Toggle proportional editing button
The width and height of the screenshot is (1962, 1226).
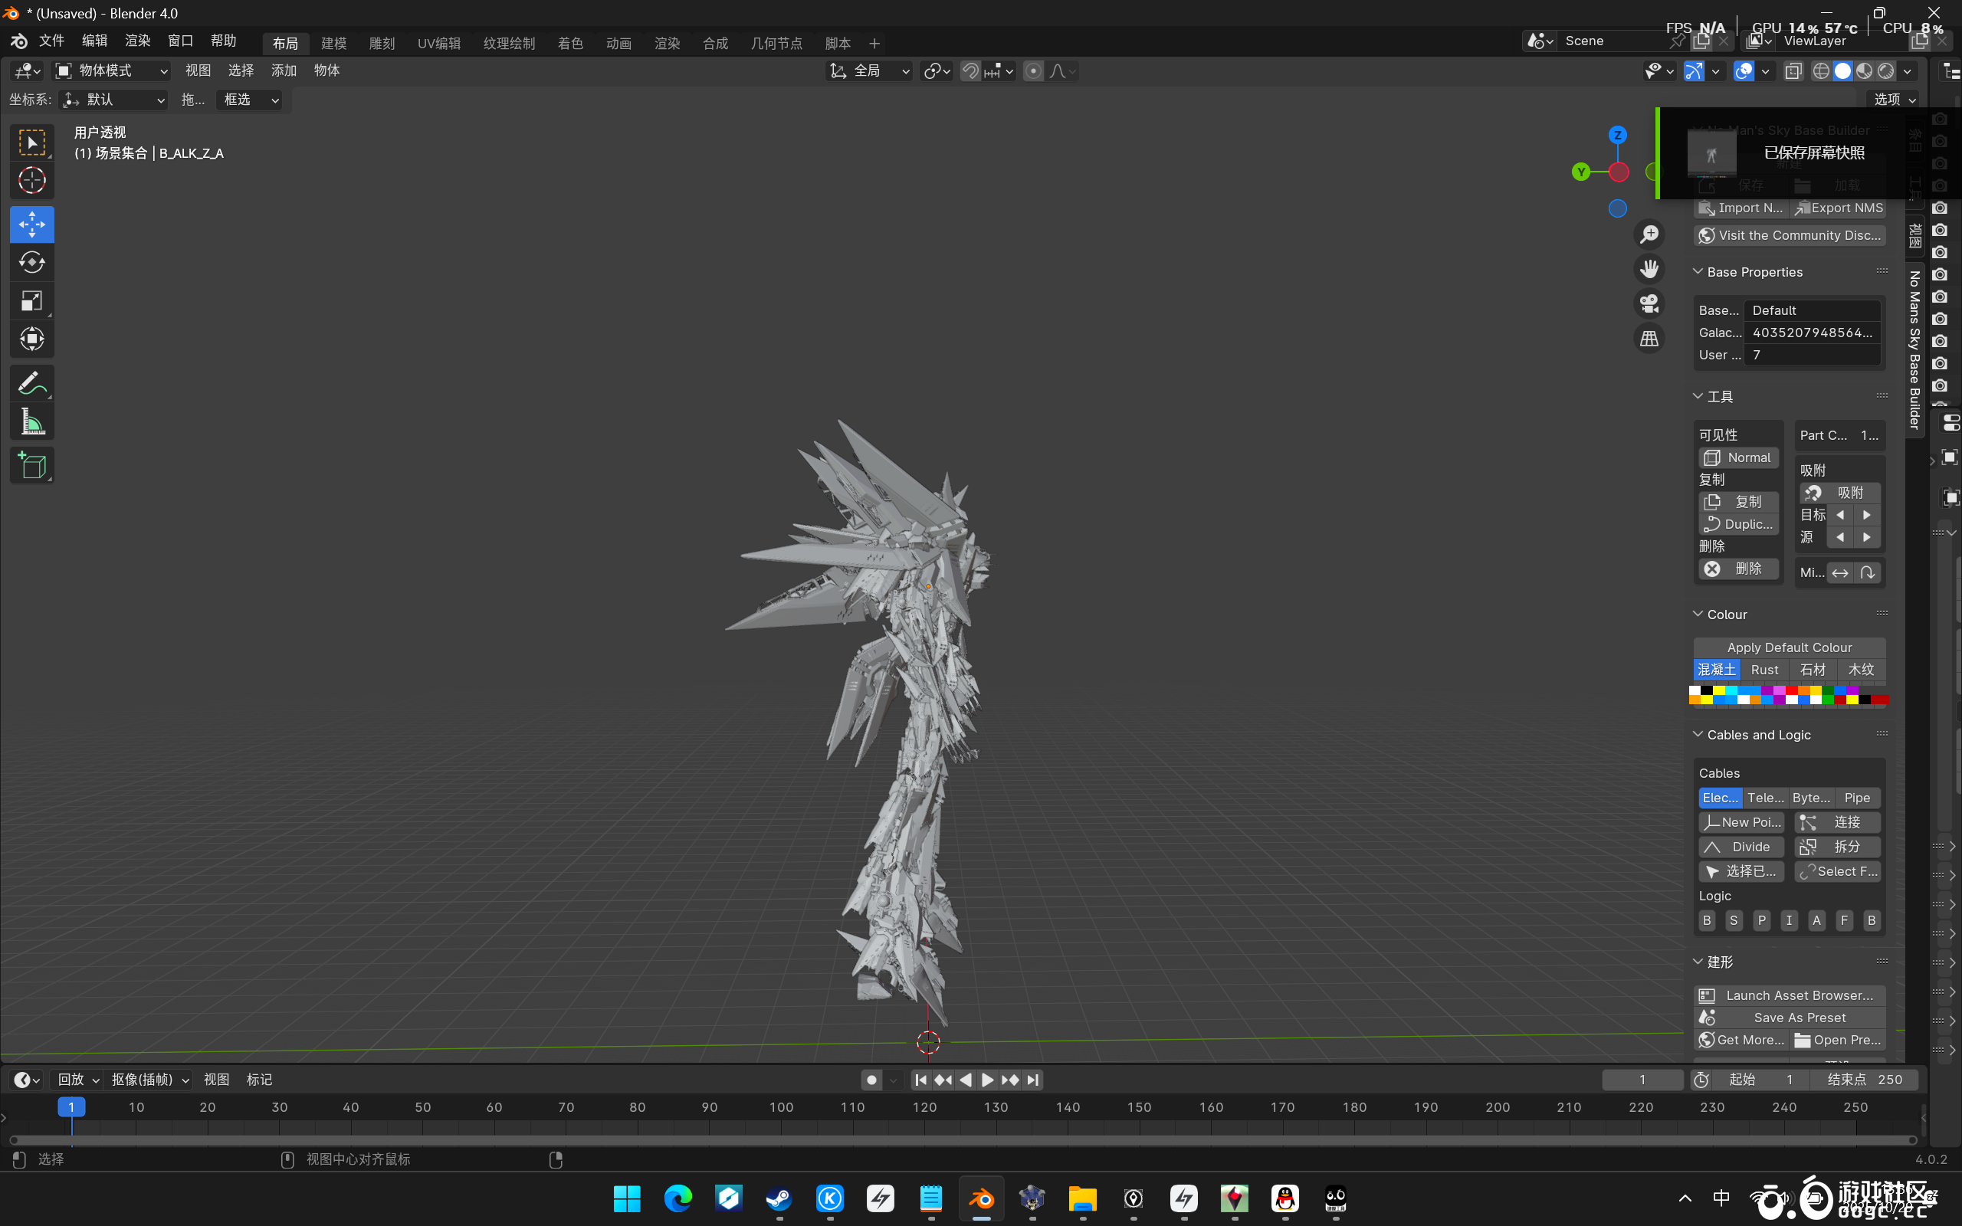[1033, 71]
